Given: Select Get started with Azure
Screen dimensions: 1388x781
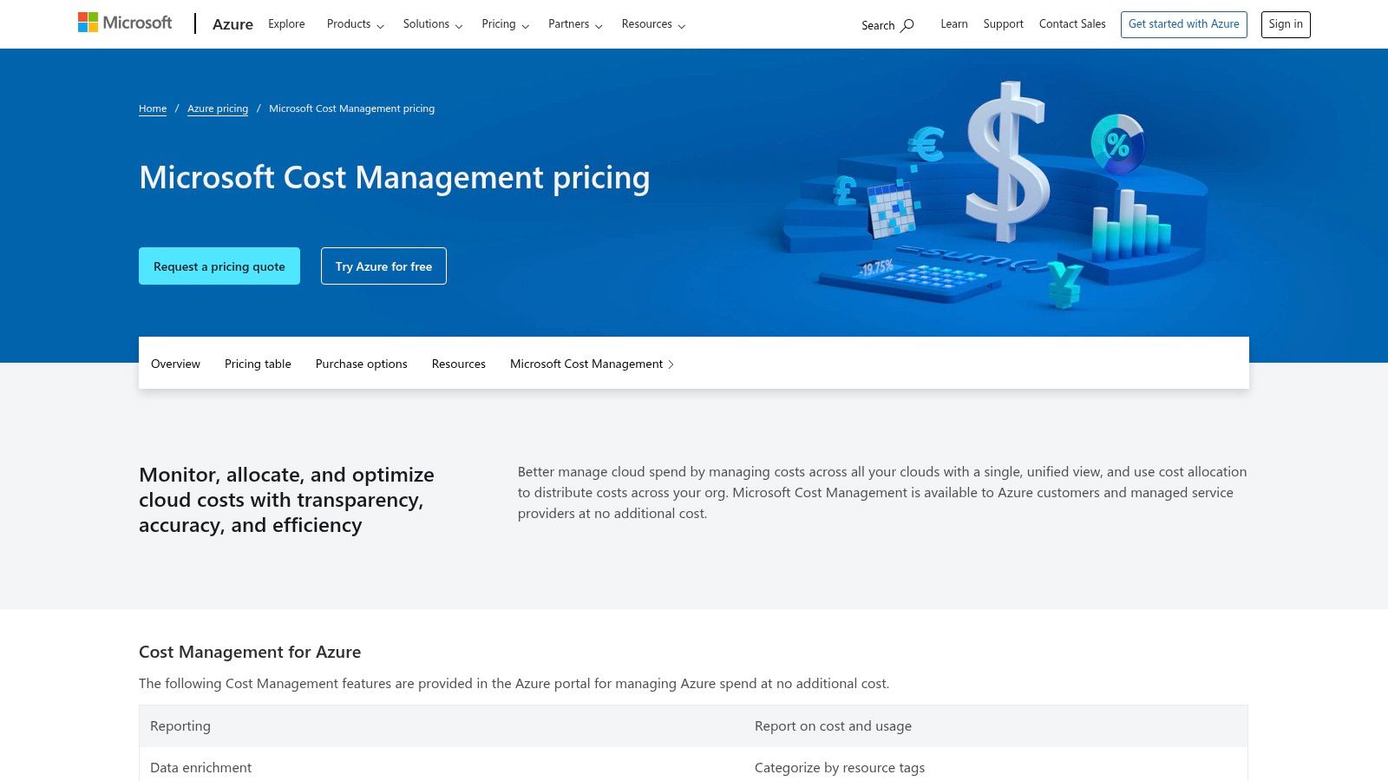Looking at the screenshot, I should pyautogui.click(x=1183, y=24).
